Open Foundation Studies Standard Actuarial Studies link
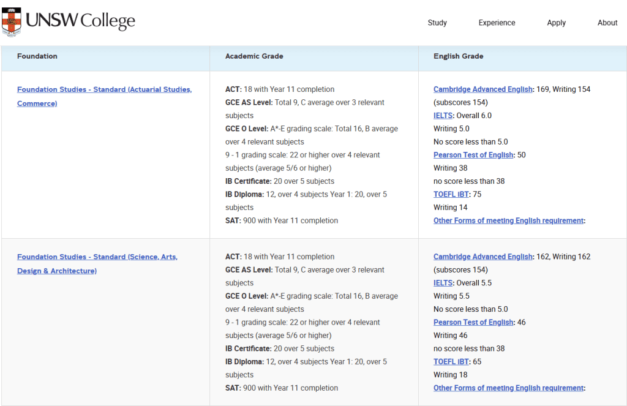This screenshot has width=627, height=406. [104, 96]
